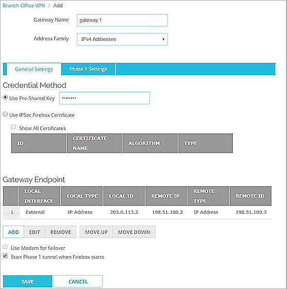Click the Local ID value 203.0.113.2
The image size is (287, 289).
[x=124, y=212]
